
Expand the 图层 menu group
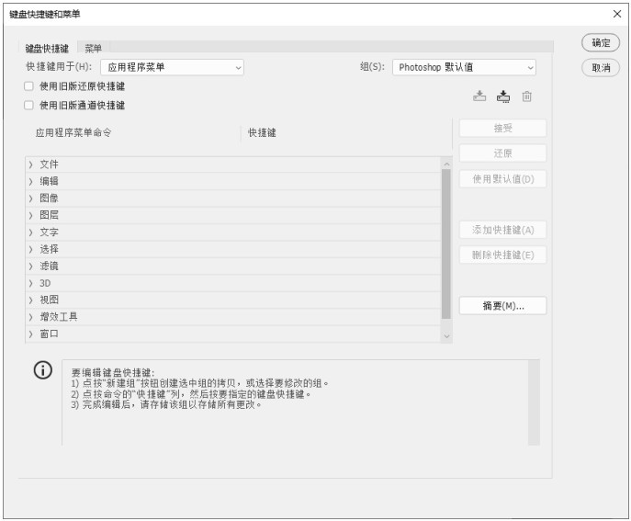tap(30, 215)
